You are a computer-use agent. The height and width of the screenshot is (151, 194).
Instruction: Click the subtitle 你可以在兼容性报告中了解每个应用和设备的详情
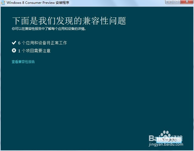(x=49, y=29)
